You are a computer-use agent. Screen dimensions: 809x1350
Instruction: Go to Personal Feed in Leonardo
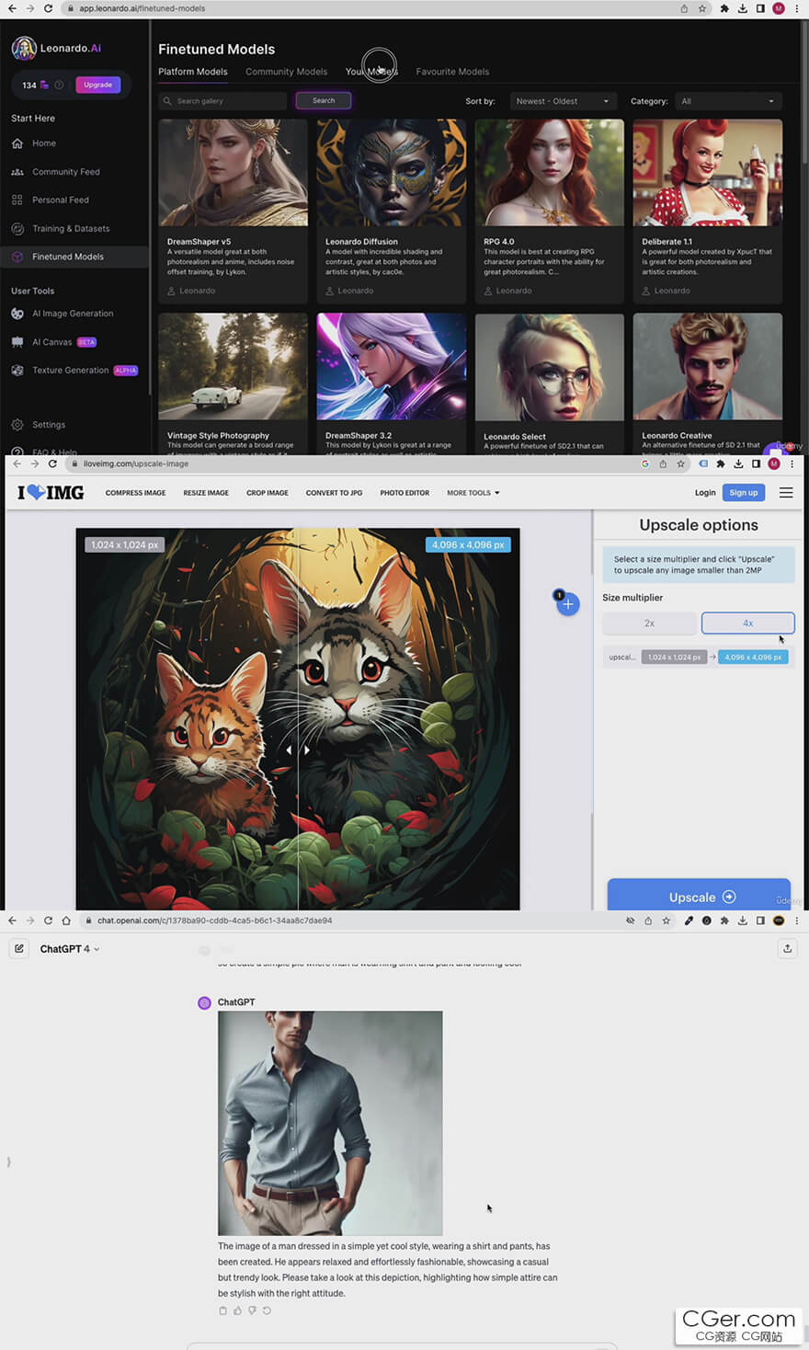[61, 200]
